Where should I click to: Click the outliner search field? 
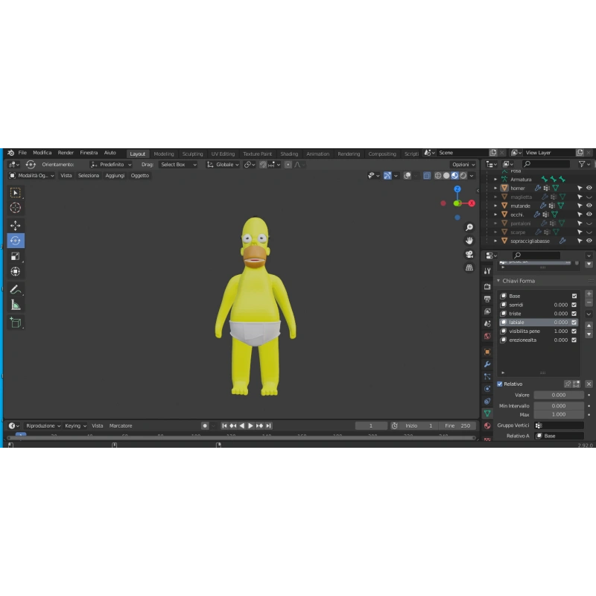tap(546, 164)
